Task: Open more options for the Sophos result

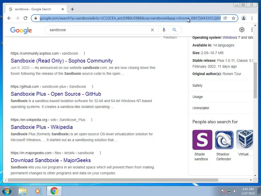Action: pos(84,53)
